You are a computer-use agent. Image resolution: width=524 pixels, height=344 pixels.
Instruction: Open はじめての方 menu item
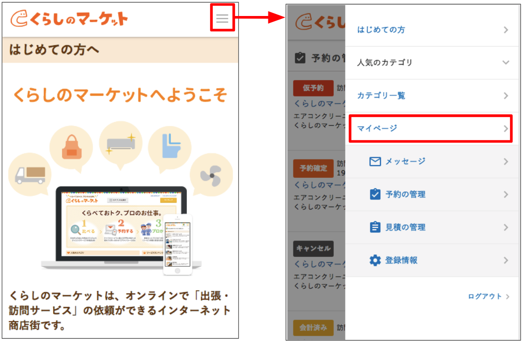[x=433, y=30]
